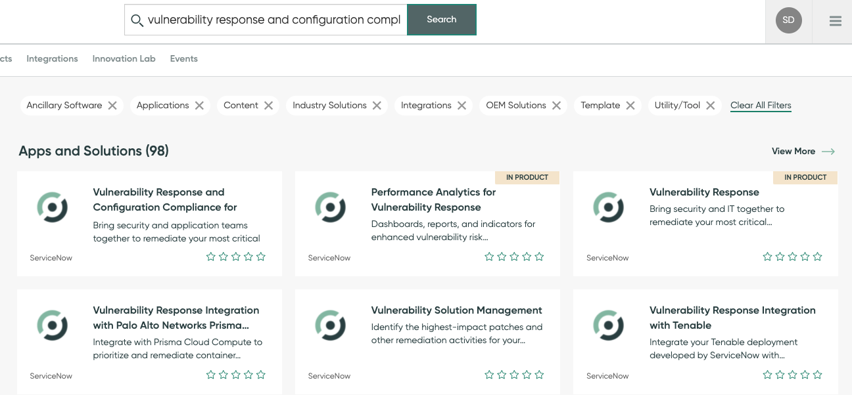Click star rating on Vulnerability Solution Management
Screen dimensions: 852x395
click(x=514, y=375)
